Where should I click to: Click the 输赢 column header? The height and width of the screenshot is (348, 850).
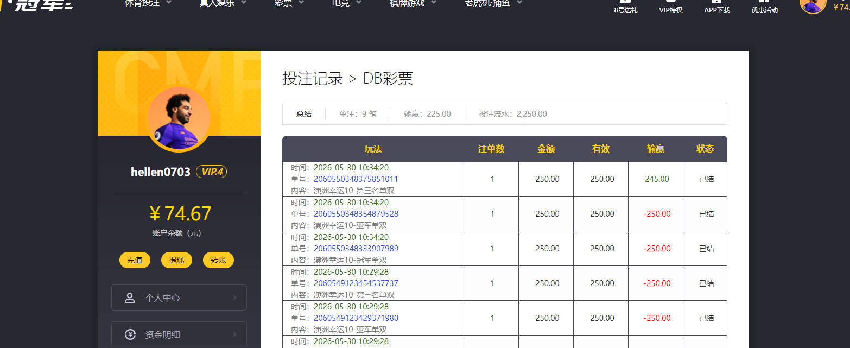656,149
